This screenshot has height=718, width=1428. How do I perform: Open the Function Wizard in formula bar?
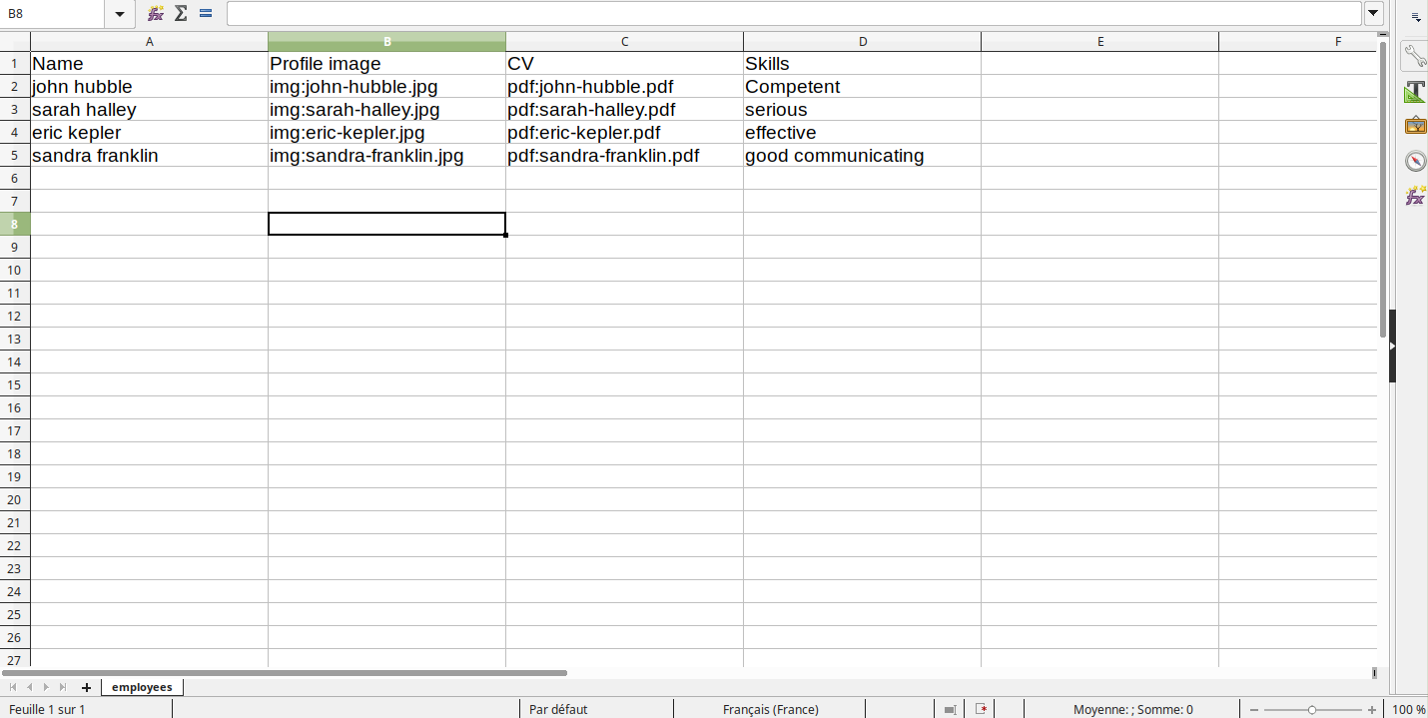click(x=156, y=13)
